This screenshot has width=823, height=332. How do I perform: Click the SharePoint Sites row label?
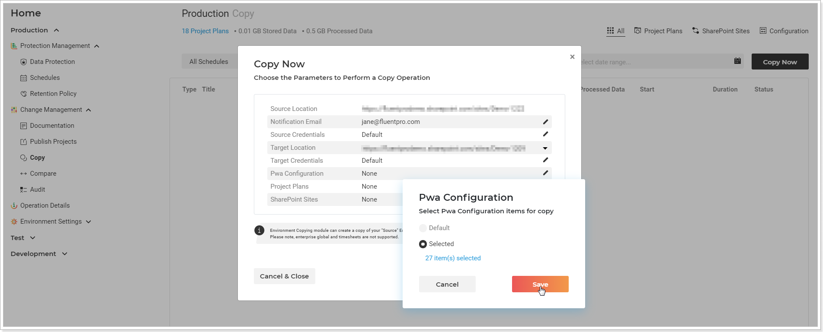[294, 199]
